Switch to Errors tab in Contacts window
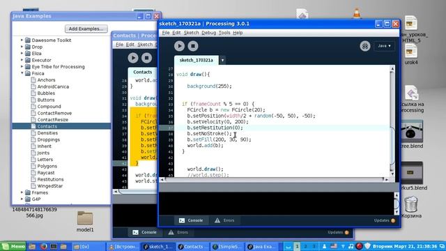This screenshot has height=251, width=446. (178, 232)
